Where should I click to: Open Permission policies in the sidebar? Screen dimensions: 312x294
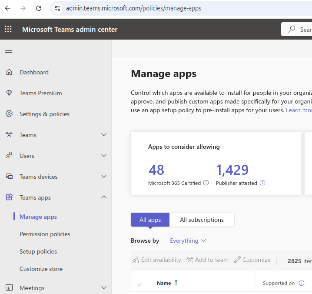pos(45,234)
